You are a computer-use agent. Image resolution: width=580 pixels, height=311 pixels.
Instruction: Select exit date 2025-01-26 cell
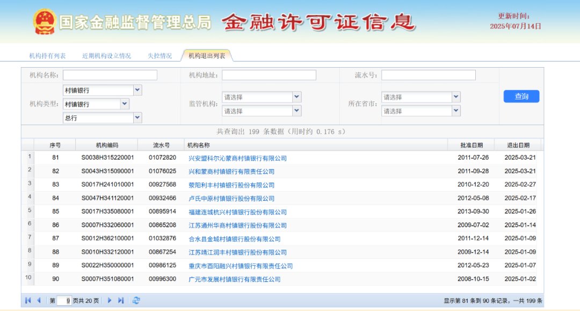520,212
